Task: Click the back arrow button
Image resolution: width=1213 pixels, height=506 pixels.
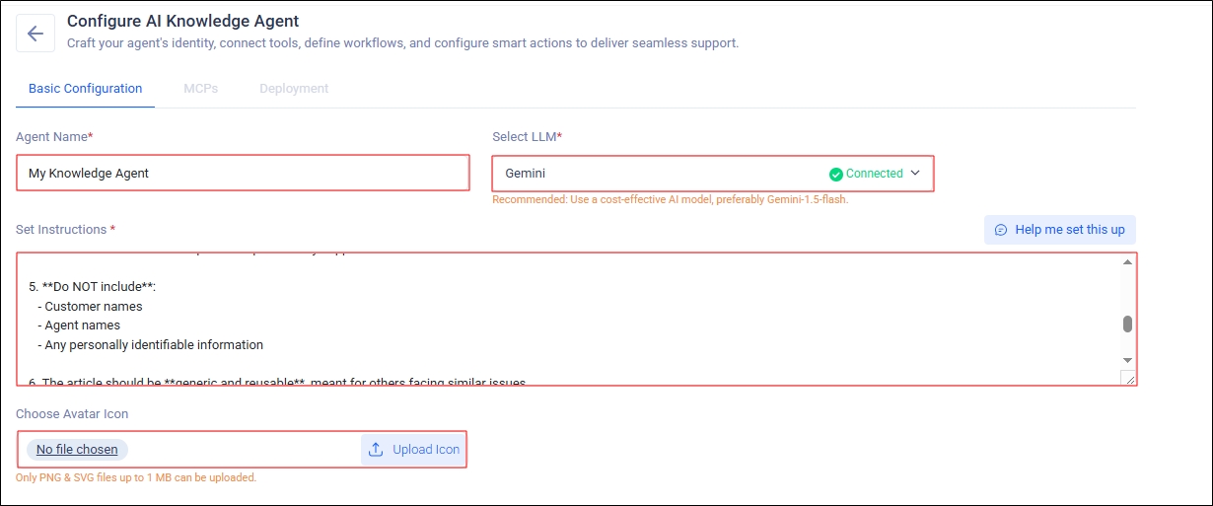Action: (x=36, y=34)
